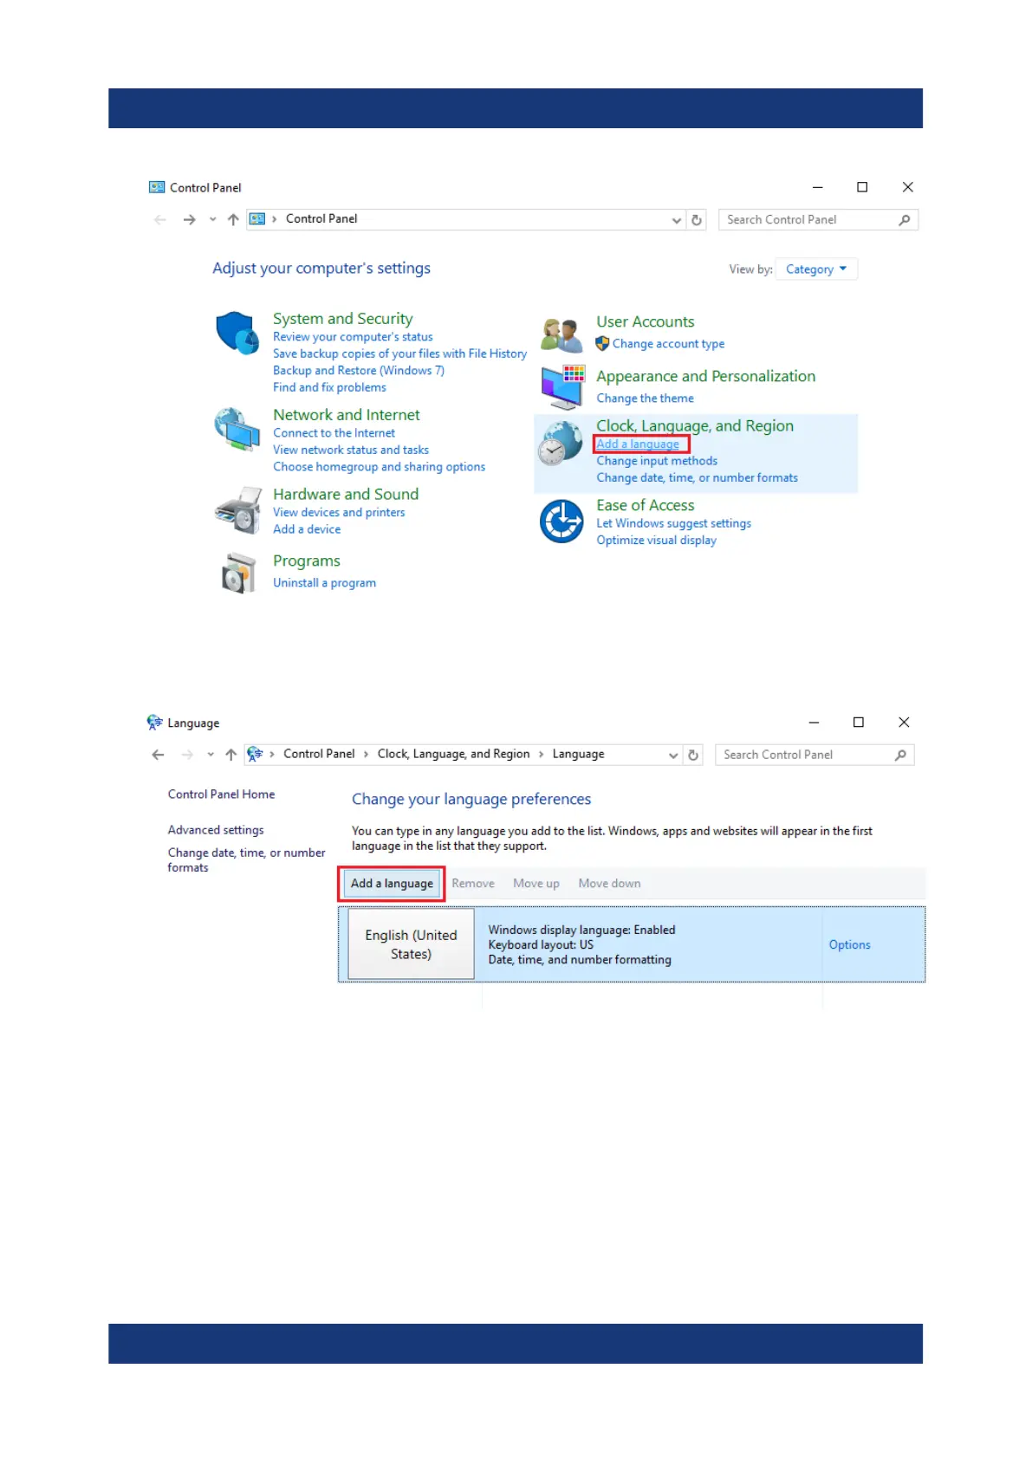Screen dimensions: 1032x1459
Task: Open the Network and Internet globe icon
Action: tap(237, 430)
